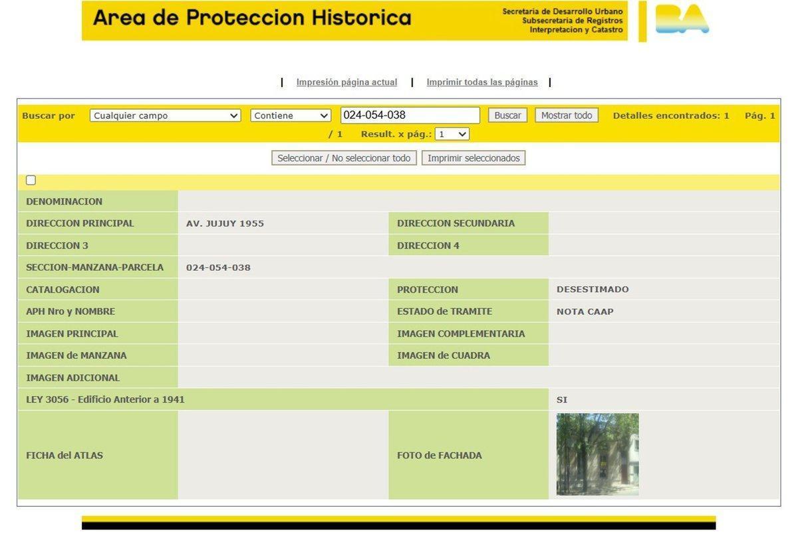
Task: Click the 'CATALOGACION' label
Action: (63, 290)
